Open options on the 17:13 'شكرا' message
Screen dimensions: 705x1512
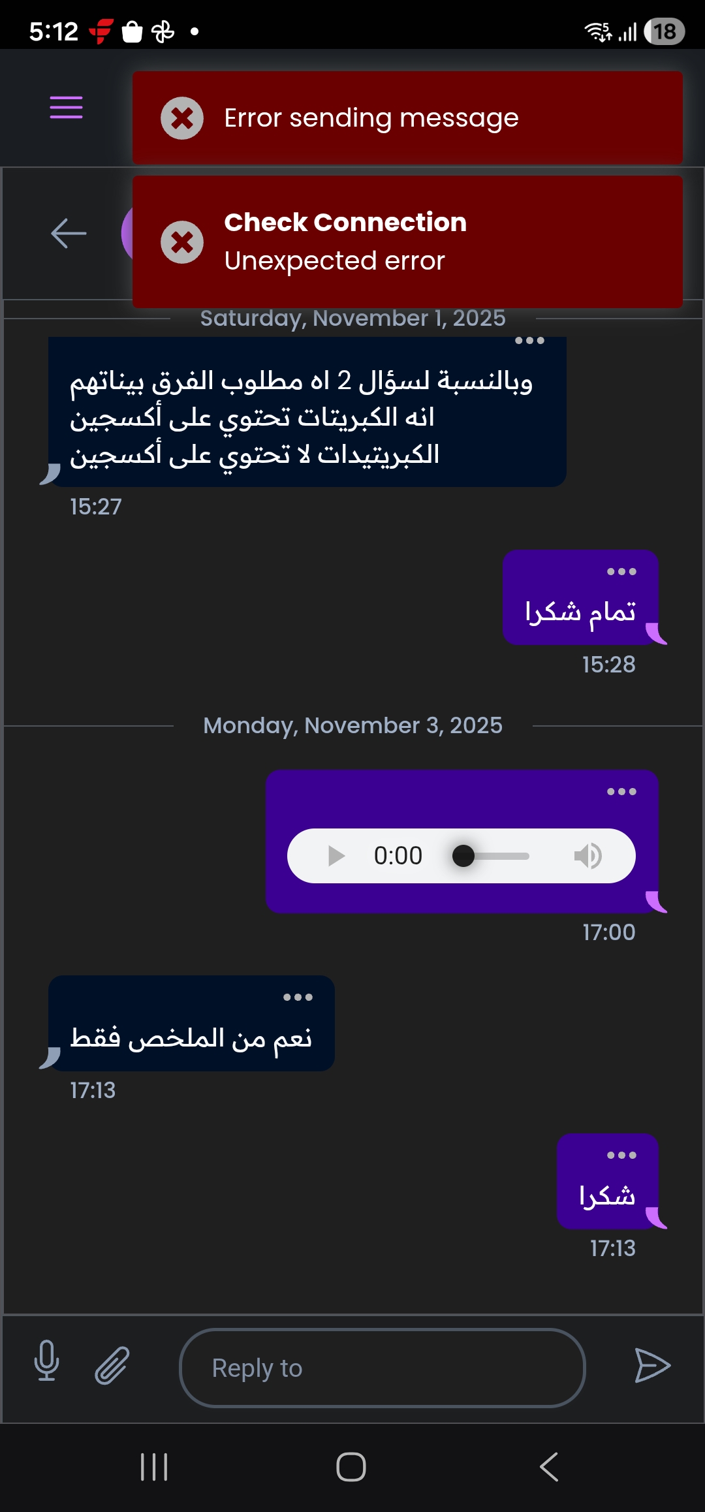point(621,1155)
